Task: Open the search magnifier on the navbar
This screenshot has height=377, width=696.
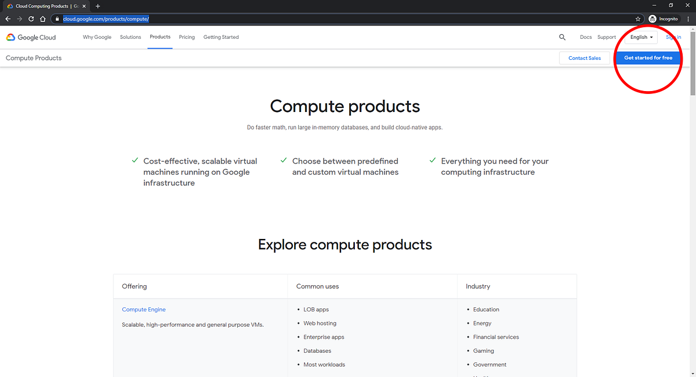Action: 561,37
